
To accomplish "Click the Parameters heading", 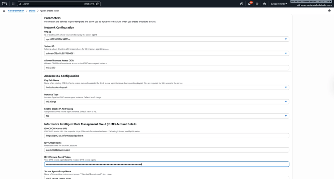I will [x=52, y=18].
